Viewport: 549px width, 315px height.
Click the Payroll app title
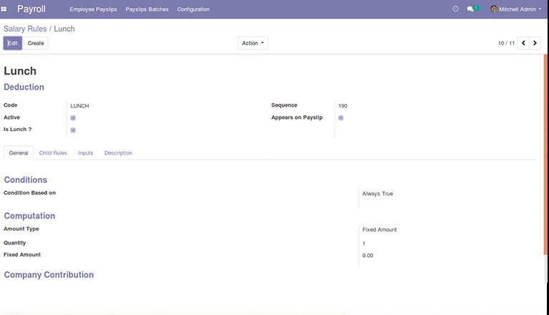click(x=31, y=9)
